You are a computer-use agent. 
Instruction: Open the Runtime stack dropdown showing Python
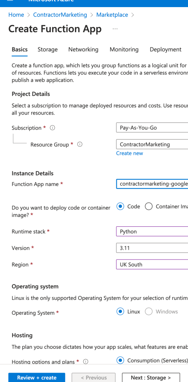152,232
